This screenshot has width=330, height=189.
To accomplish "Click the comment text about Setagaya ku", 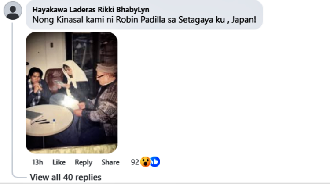I will click(x=144, y=20).
